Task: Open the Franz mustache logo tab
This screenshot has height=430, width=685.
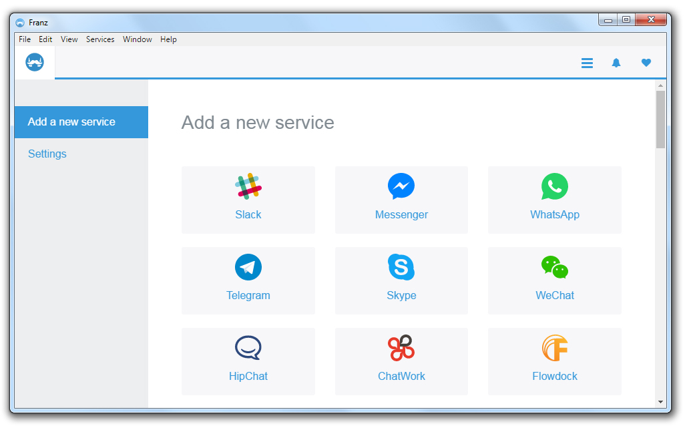Action: click(x=35, y=63)
